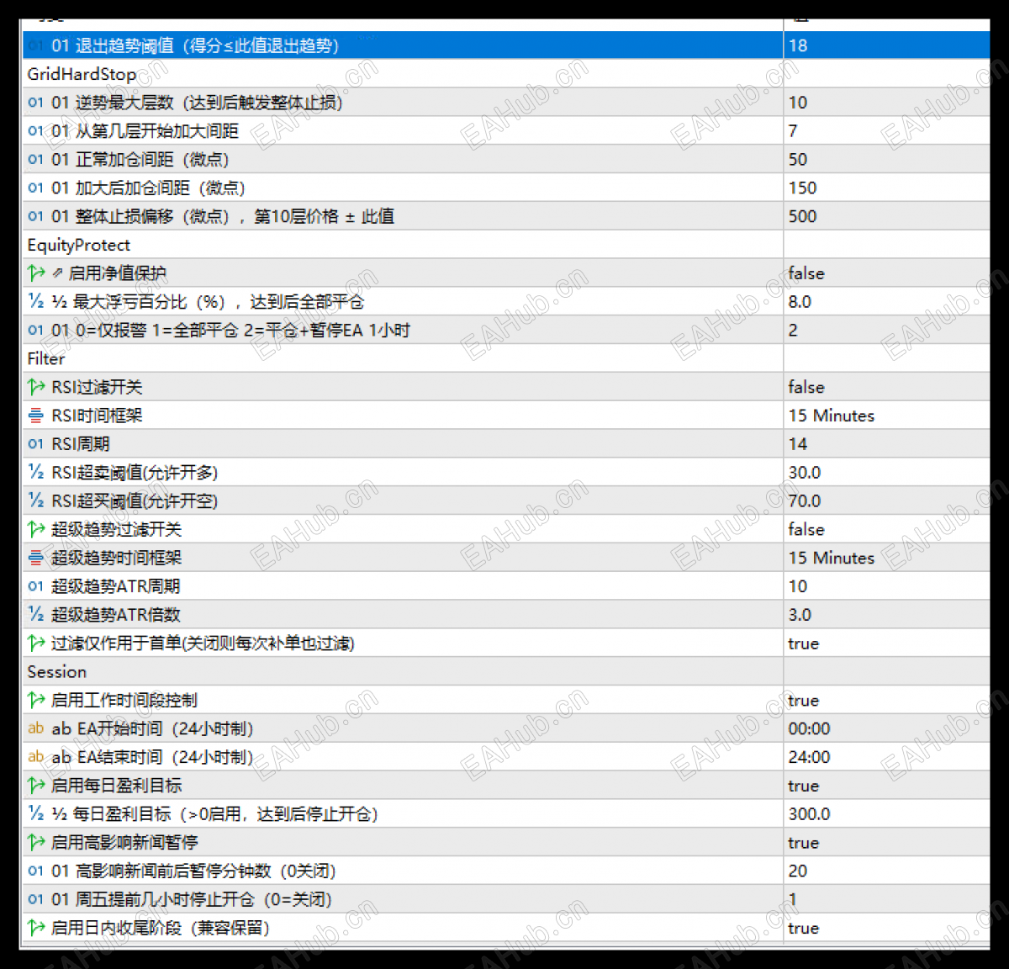The height and width of the screenshot is (969, 1009).
Task: Select the GridHardStop section header
Action: point(82,74)
